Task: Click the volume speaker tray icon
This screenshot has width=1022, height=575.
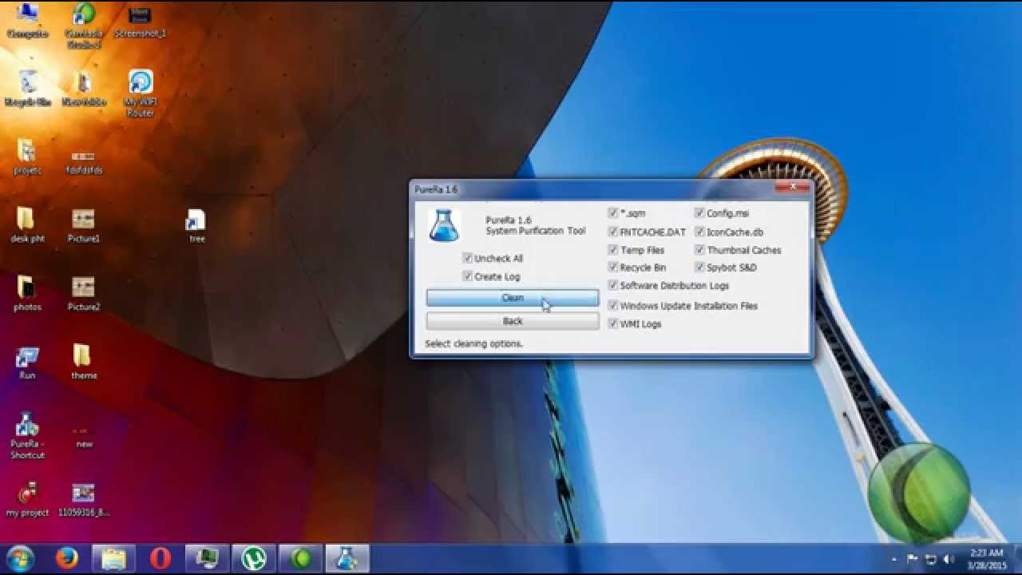Action: click(x=949, y=559)
